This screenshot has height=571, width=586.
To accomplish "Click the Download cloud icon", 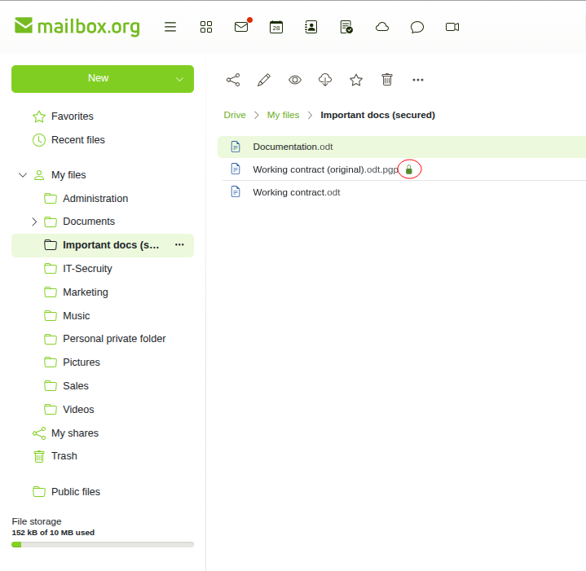I will (325, 80).
